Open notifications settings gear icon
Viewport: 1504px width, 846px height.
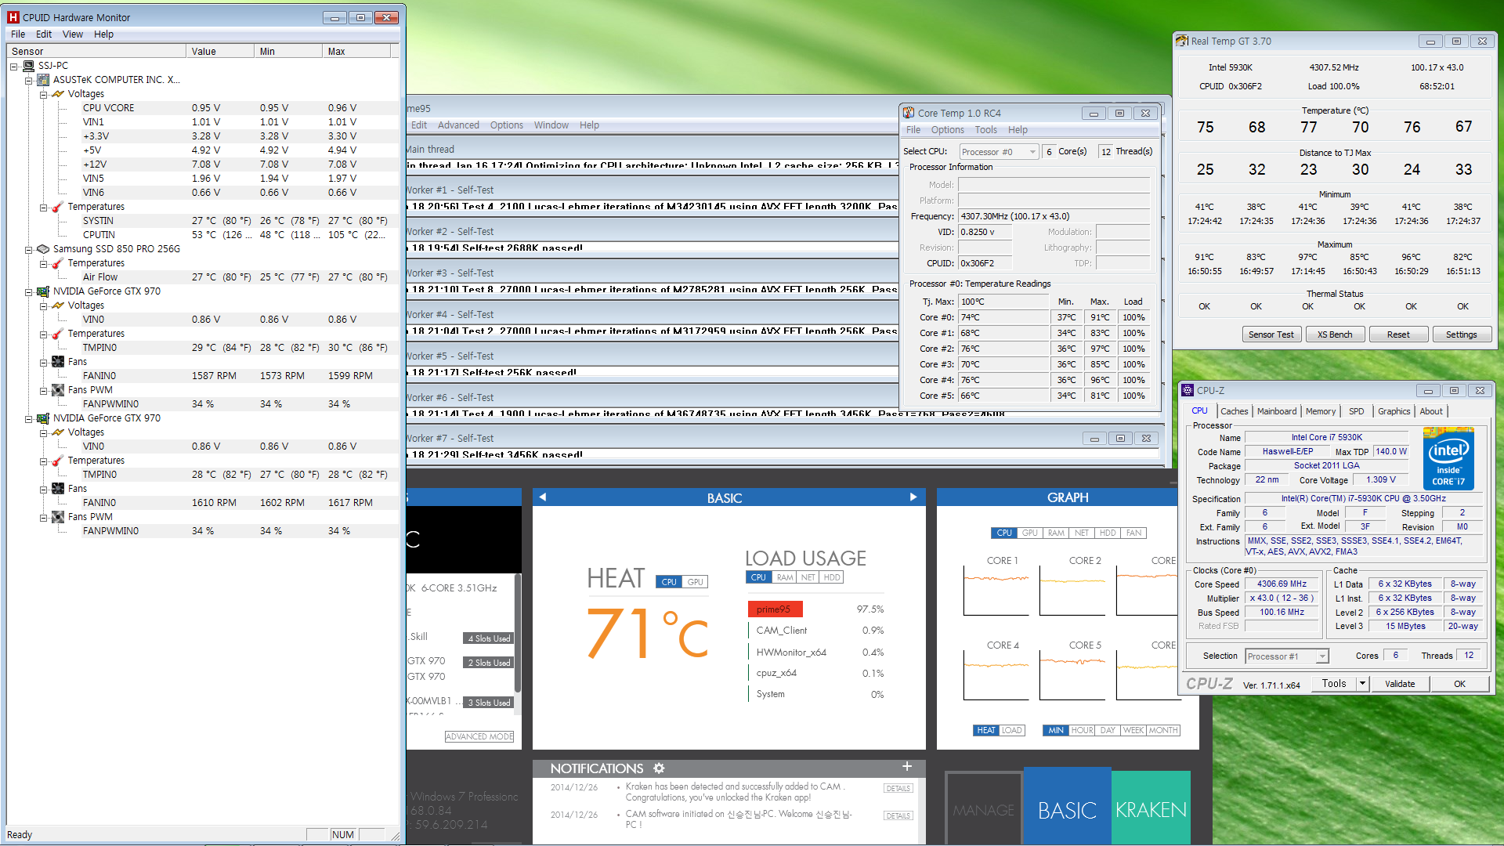point(659,768)
